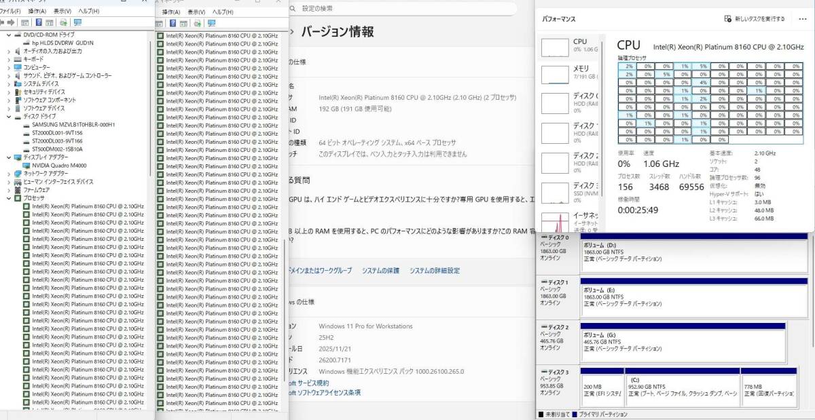Select ボリューム (E:) partition in Disk Management
815x420 pixels.
693,299
